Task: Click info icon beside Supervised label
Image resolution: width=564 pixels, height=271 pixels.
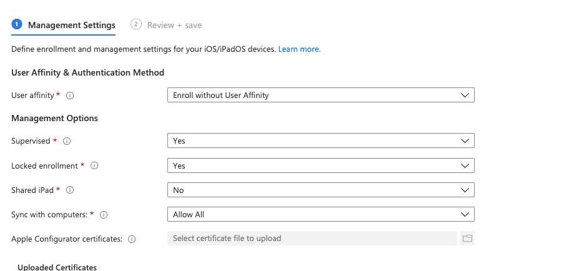Action: click(x=67, y=141)
